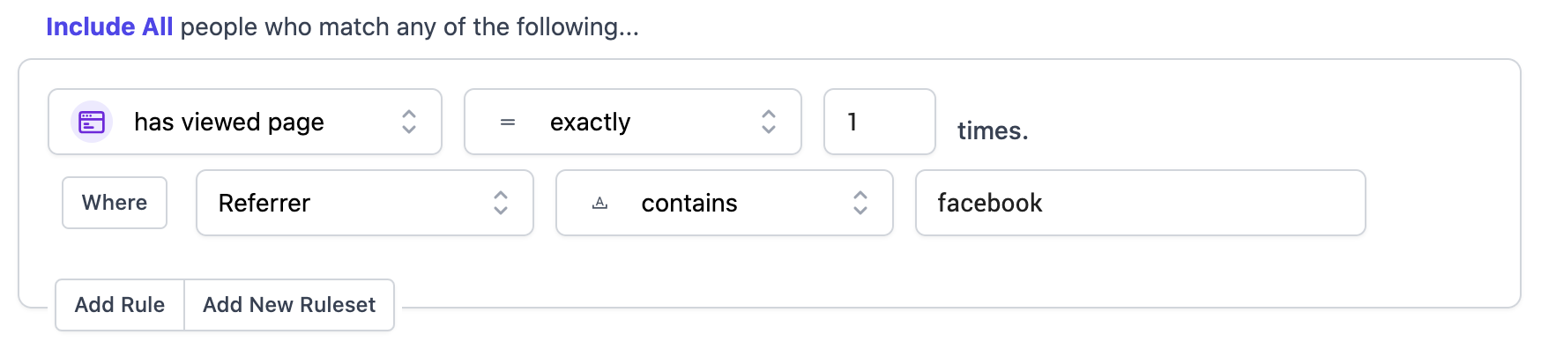The height and width of the screenshot is (342, 1541).
Task: Focus the times count field showing 1
Action: click(x=880, y=122)
